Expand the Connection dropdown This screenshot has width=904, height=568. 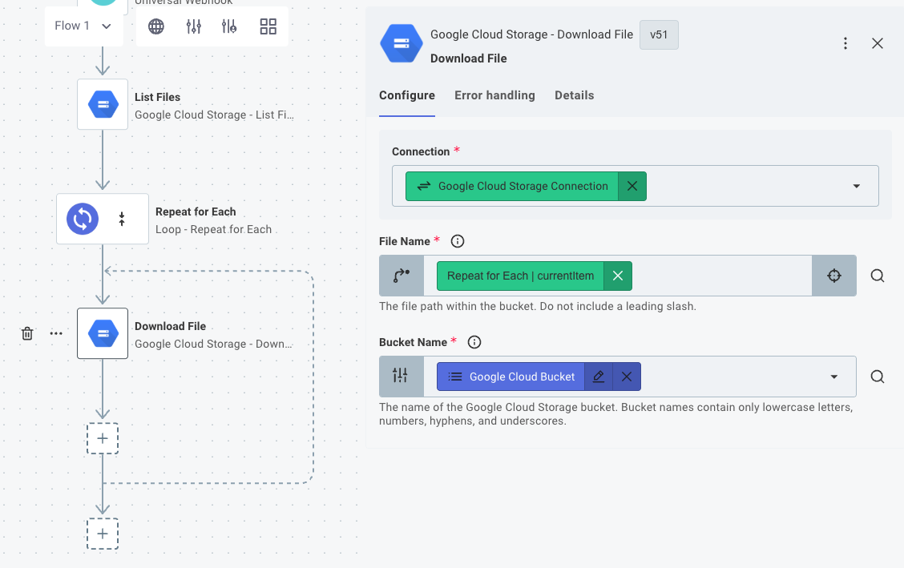856,186
